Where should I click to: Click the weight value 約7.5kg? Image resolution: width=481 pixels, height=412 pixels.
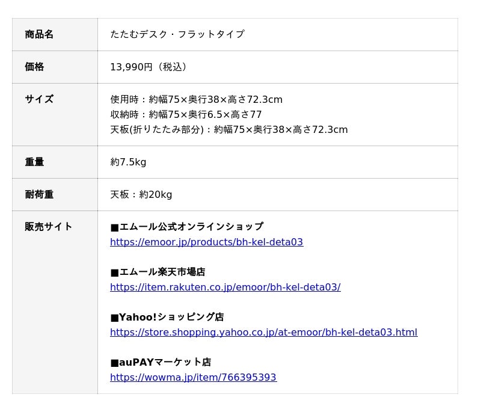click(x=128, y=162)
